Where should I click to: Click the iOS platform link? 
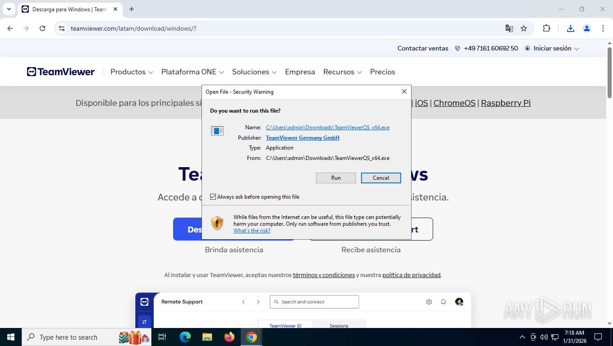tap(421, 103)
